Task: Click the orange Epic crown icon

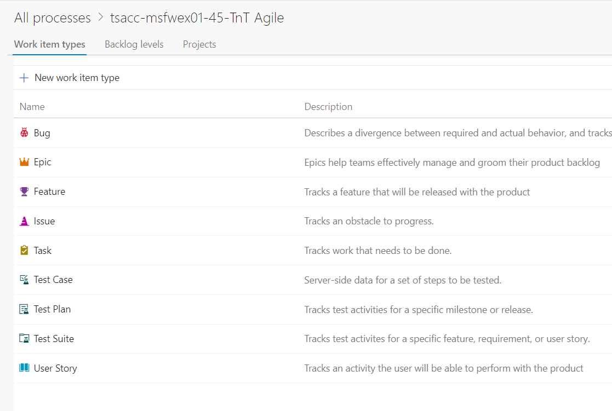Action: [24, 162]
